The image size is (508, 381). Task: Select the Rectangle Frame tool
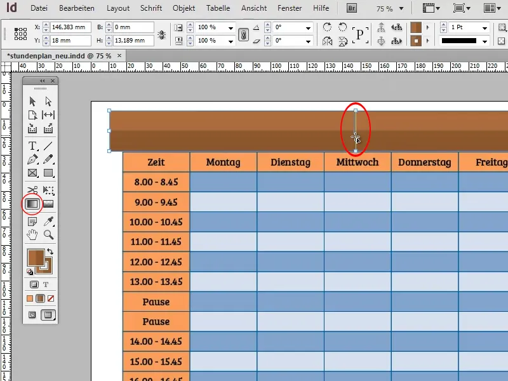(x=32, y=173)
